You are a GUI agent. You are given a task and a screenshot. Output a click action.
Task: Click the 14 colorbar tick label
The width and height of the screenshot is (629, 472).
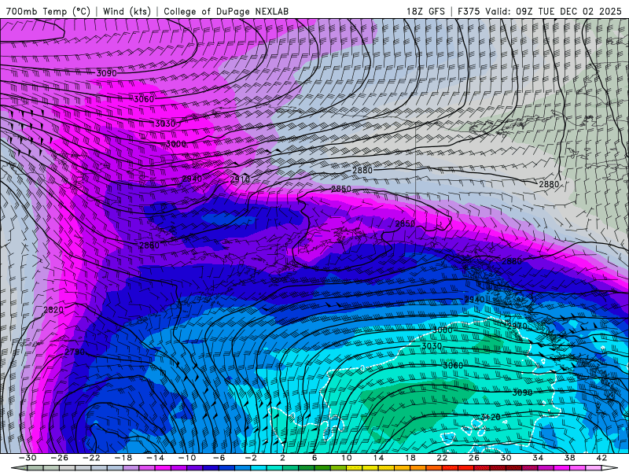pos(378,458)
